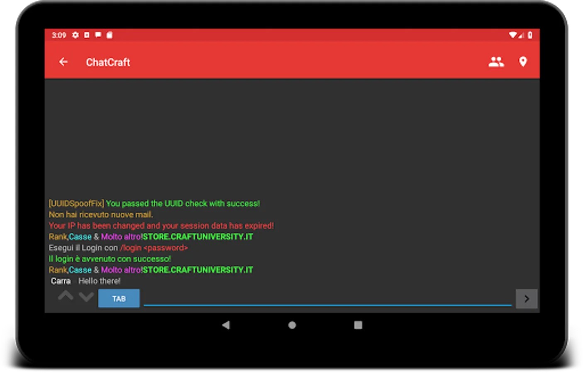Select the "Esegui il Login con" line
Viewport: 583px width, 373px height.
(x=118, y=248)
